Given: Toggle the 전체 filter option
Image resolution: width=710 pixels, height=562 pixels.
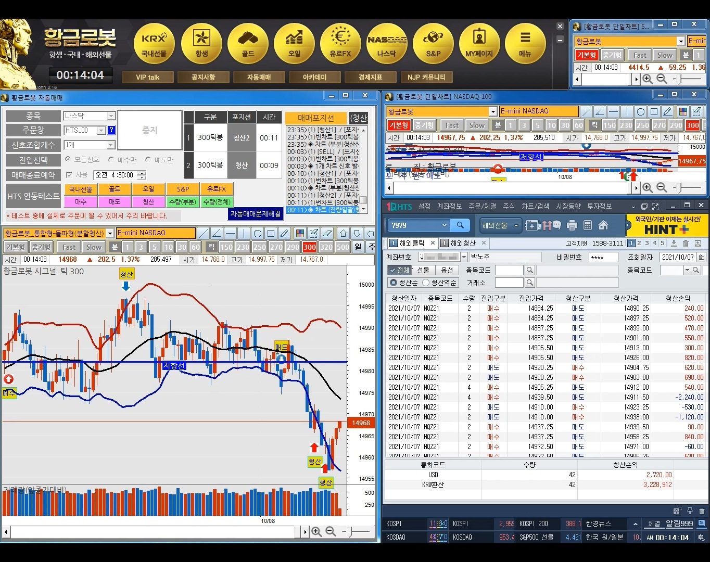Looking at the screenshot, I should pos(399,270).
